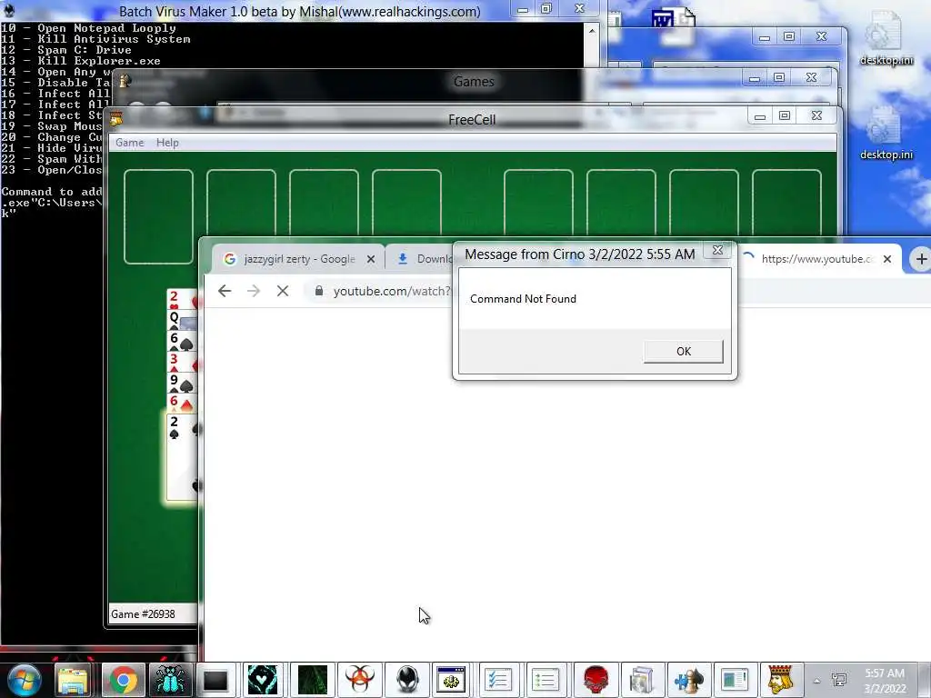931x698 pixels.
Task: Click the taskbar clock showing 5:57 AM
Action: (885, 681)
